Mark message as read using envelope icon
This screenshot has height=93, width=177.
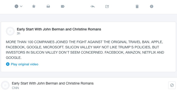(x=48, y=6)
